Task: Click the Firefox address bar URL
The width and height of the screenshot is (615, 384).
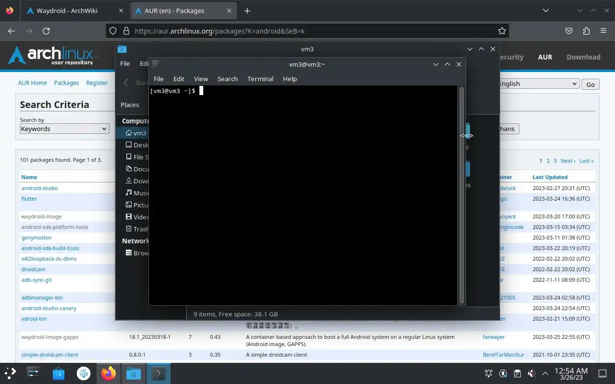Action: tap(220, 31)
